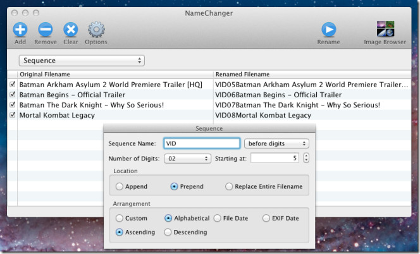Choose Ascending order

[120, 232]
